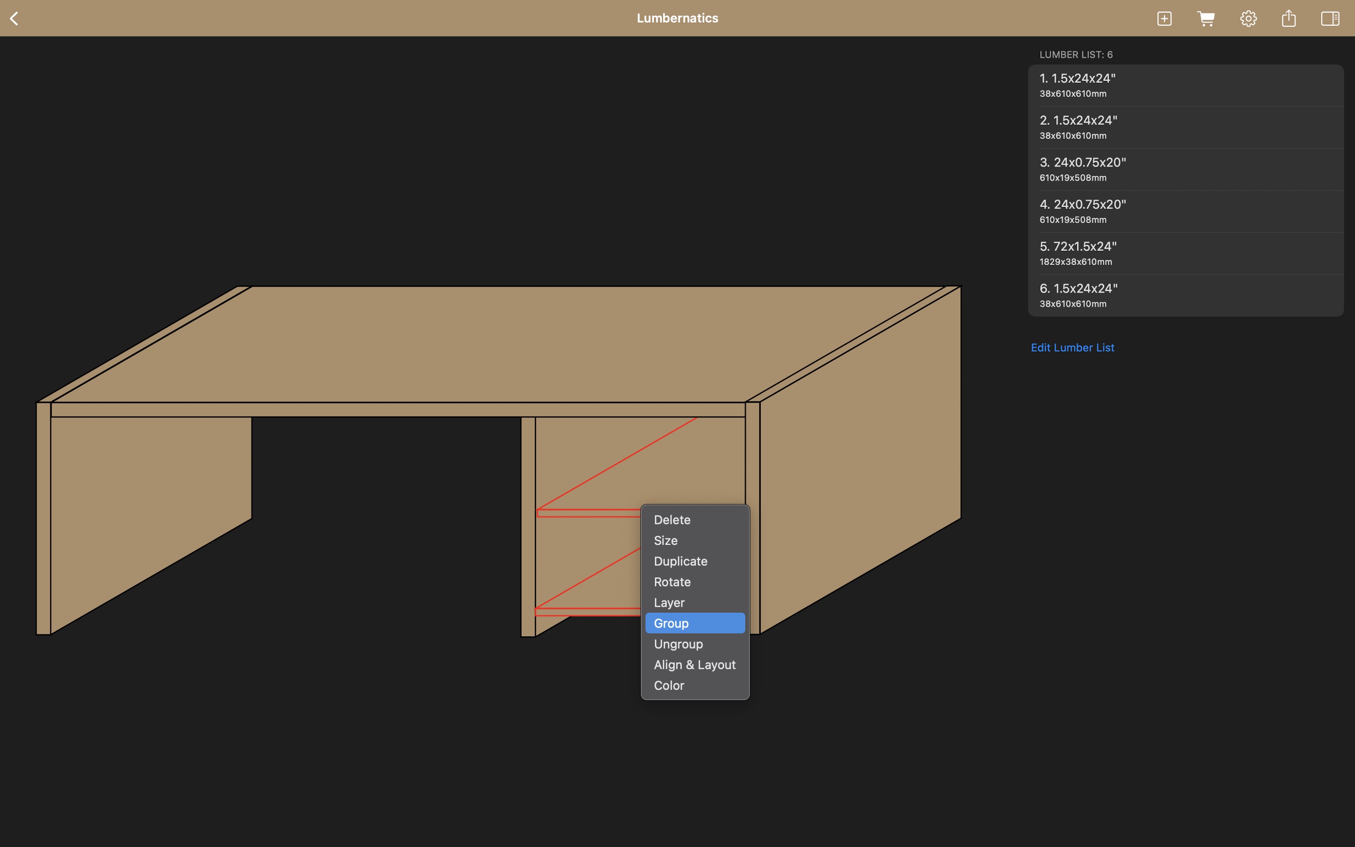Open a new project with the plus icon
The height and width of the screenshot is (847, 1355).
click(x=1164, y=18)
